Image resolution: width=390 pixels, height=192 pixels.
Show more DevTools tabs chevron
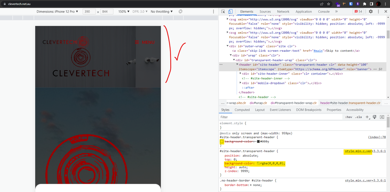(336, 11)
